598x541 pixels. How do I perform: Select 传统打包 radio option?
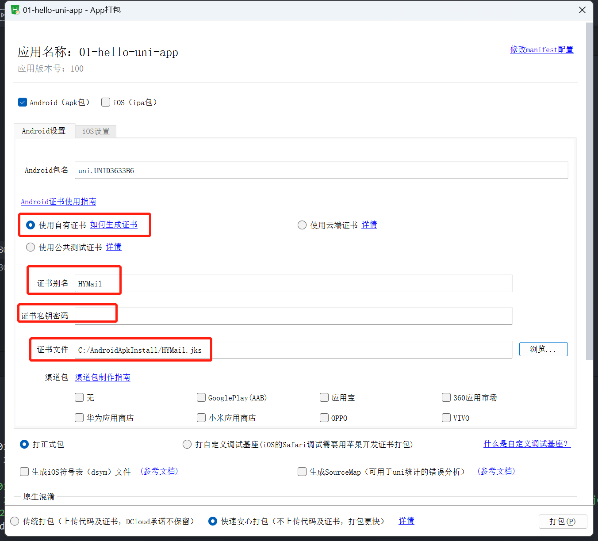(x=15, y=521)
